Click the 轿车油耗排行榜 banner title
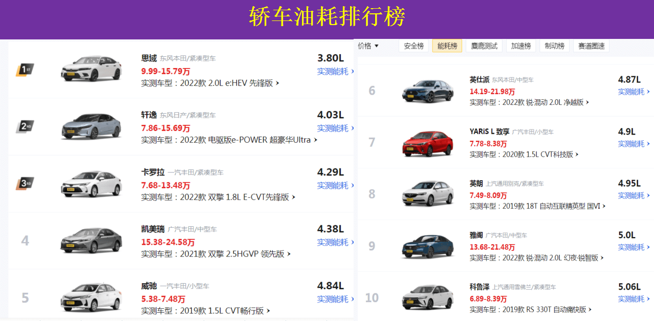 click(328, 17)
